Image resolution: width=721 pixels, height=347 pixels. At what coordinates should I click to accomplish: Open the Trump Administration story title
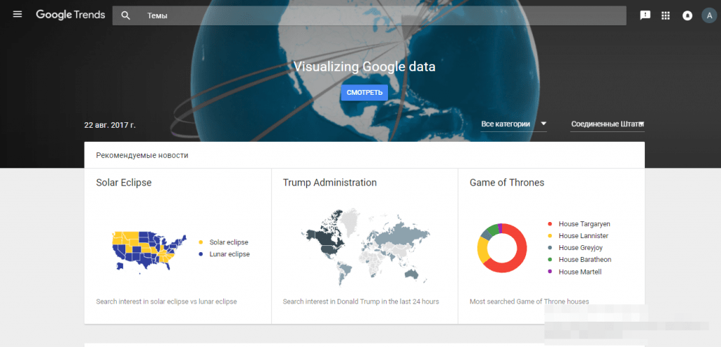(x=330, y=183)
